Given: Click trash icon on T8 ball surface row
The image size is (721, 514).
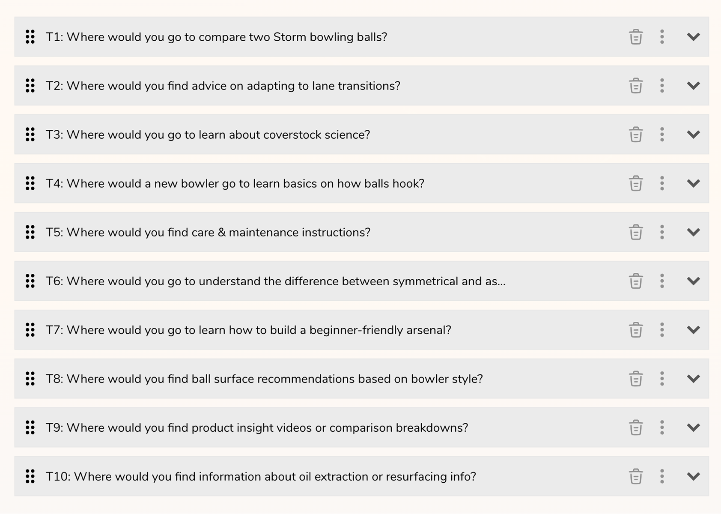Looking at the screenshot, I should [636, 379].
